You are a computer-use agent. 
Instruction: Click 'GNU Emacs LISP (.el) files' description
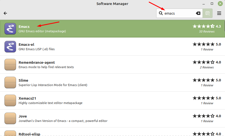[x=37, y=49]
